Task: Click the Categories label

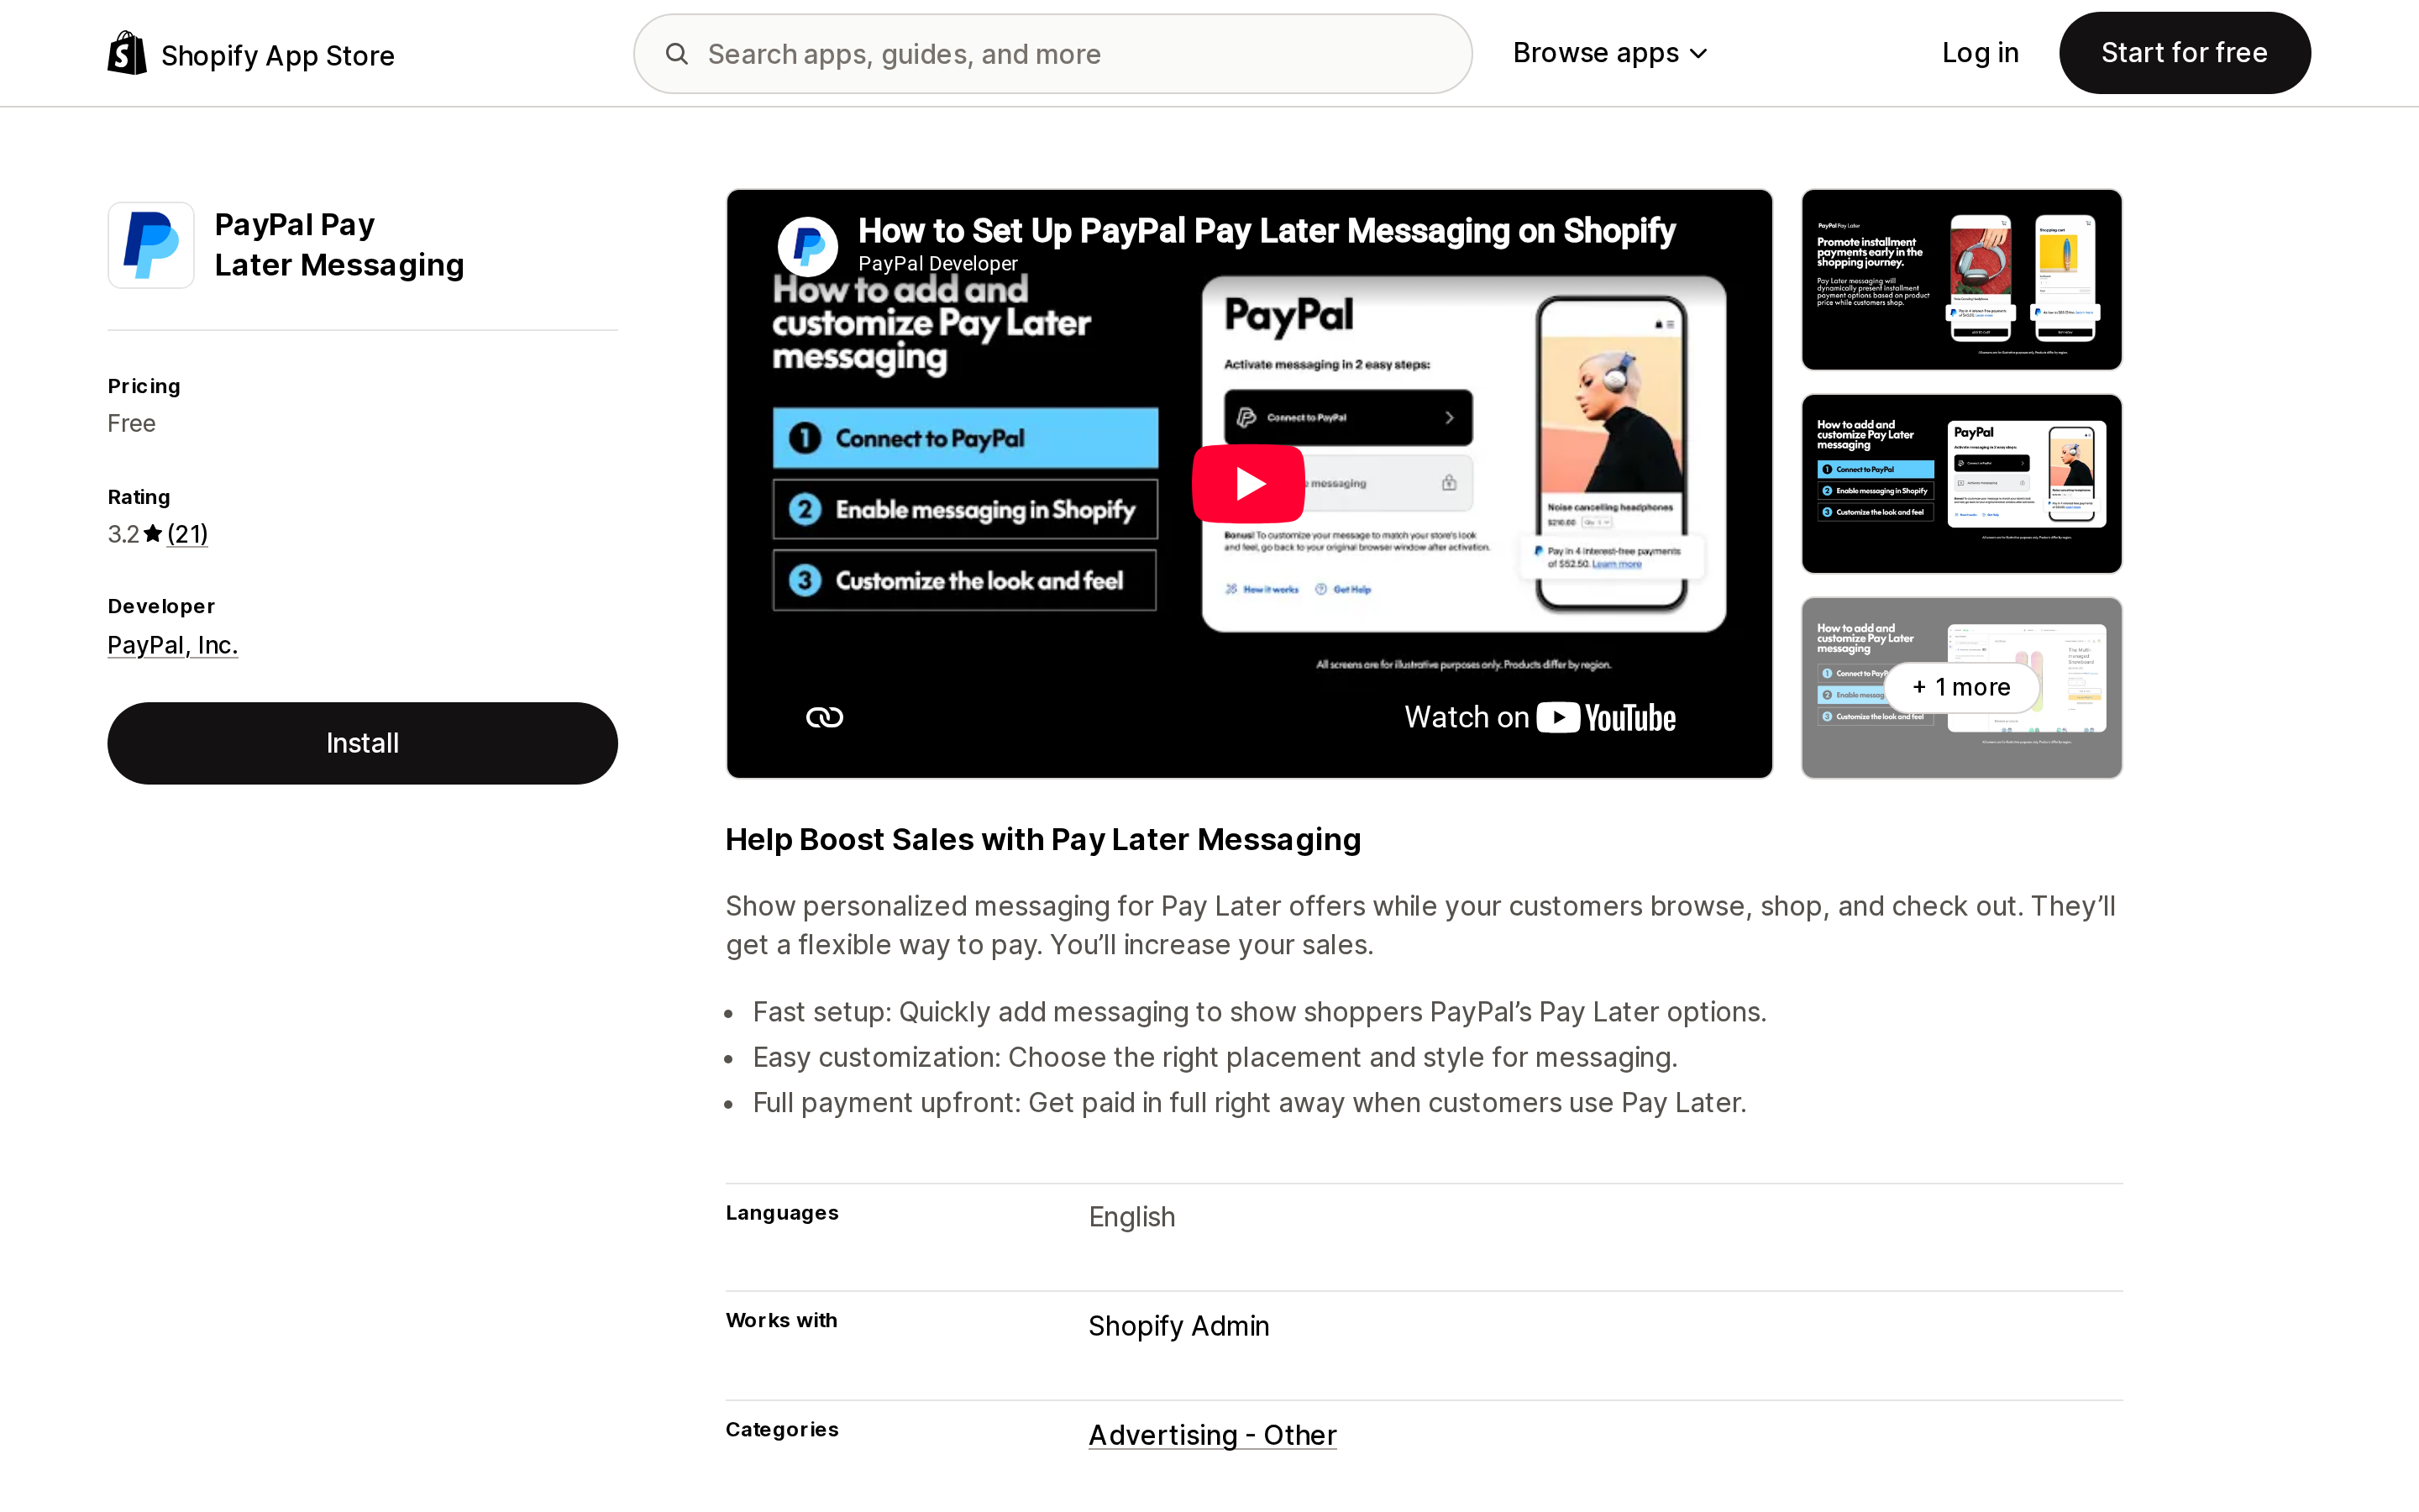Action: pos(782,1430)
